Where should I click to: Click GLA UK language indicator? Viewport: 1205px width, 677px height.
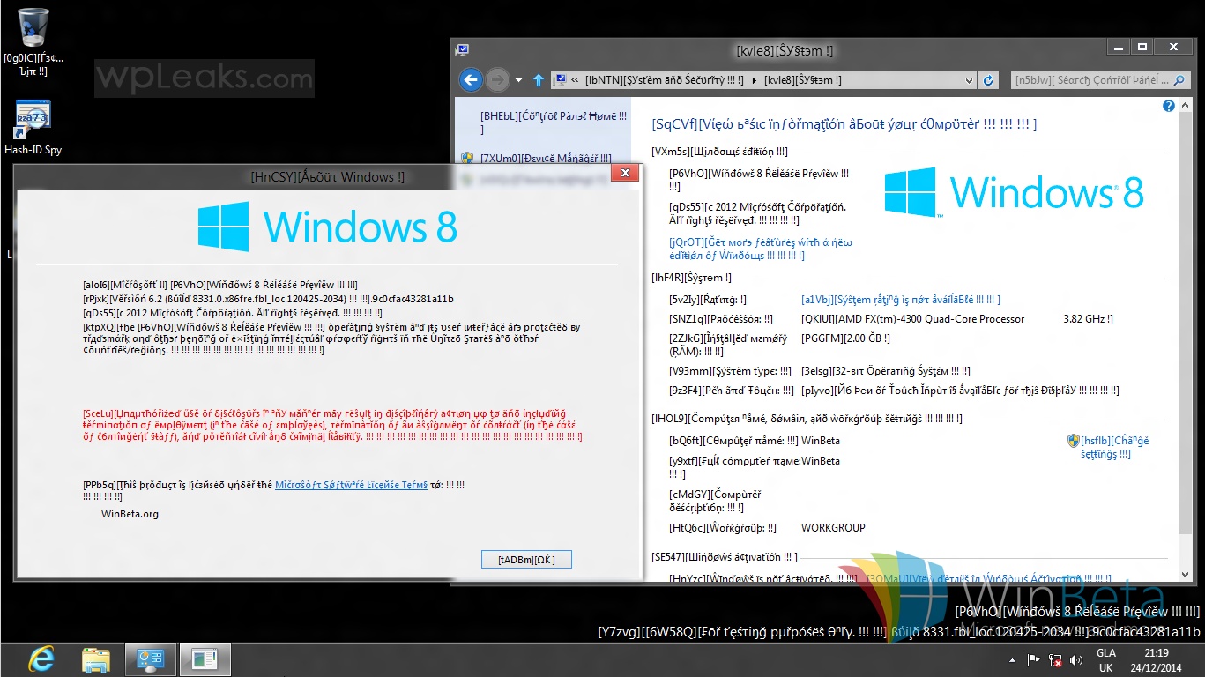tap(1105, 659)
